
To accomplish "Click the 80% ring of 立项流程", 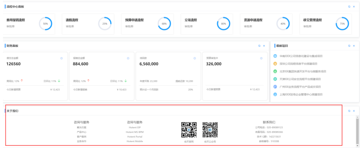I will 223,24.
